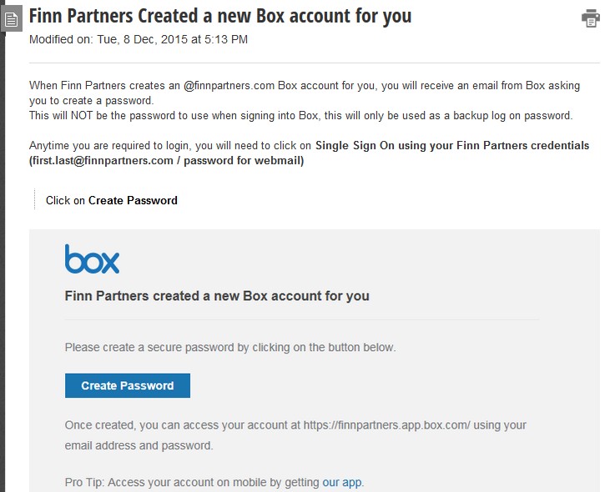Click the 'Modified on' date line
610x492 pixels.
pyautogui.click(x=139, y=40)
